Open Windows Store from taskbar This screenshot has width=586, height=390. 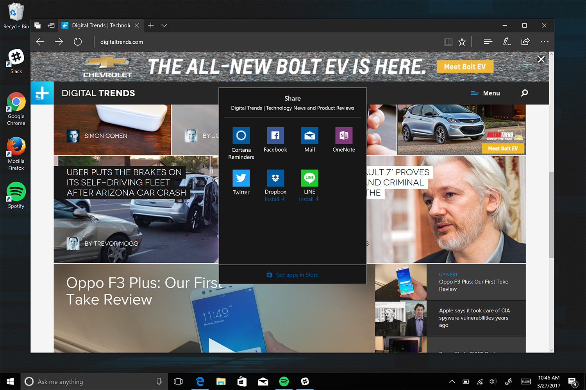point(242,381)
